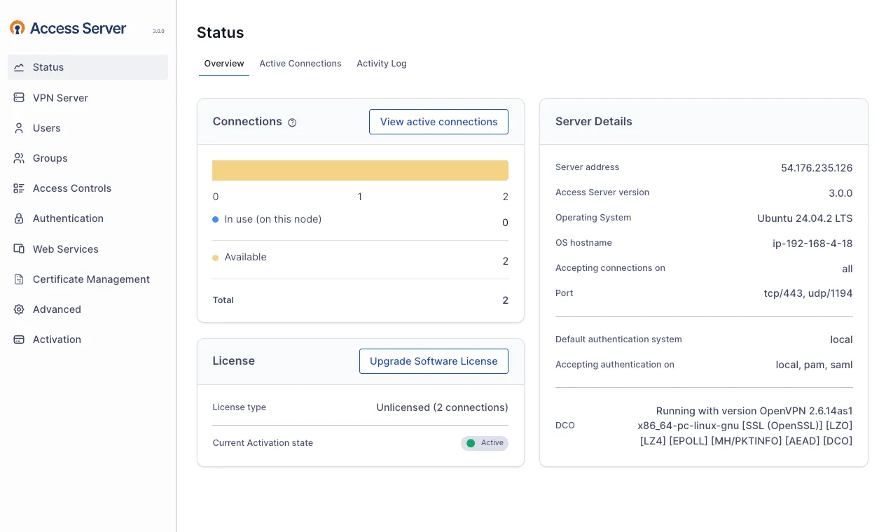Screen dimensions: 886x532
Task: Click the server address 54.176.235.126
Action: [x=816, y=168]
